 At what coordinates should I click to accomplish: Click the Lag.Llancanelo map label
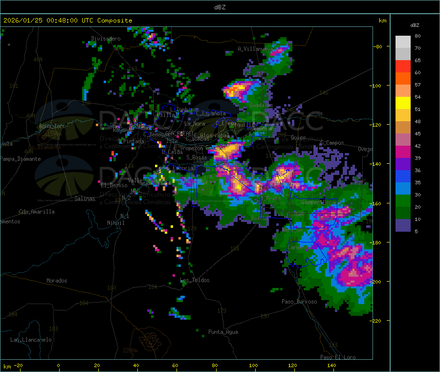click(x=31, y=340)
